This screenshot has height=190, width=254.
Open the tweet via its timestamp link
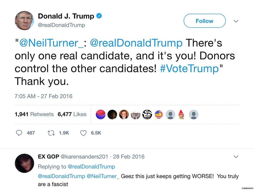click(x=43, y=96)
